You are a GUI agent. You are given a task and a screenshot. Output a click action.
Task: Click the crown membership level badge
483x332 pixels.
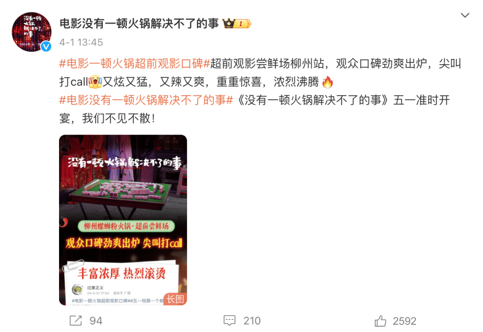pos(237,23)
